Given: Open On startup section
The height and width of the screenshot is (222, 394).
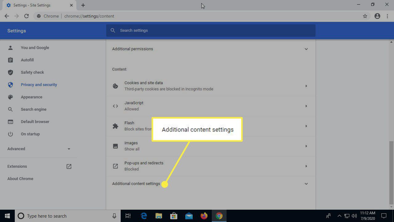Looking at the screenshot, I should [30, 134].
